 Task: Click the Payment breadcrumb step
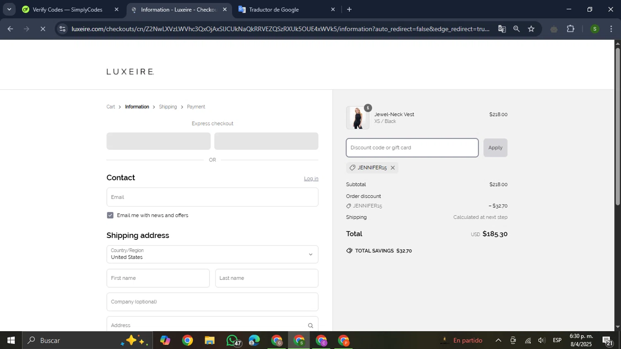(196, 107)
